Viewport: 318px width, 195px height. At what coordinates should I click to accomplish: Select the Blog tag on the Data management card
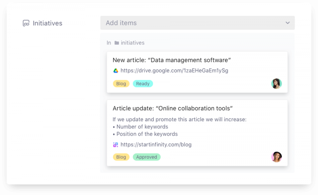click(121, 84)
